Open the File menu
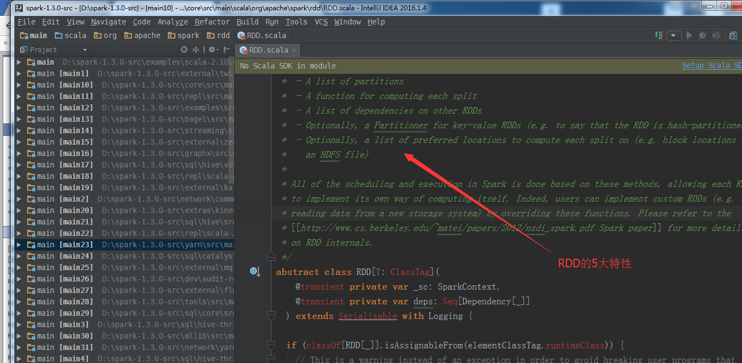Image resolution: width=742 pixels, height=363 pixels. [27, 22]
